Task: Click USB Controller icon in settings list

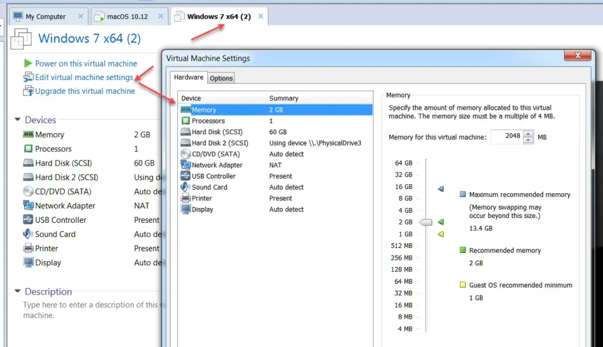Action: point(185,176)
